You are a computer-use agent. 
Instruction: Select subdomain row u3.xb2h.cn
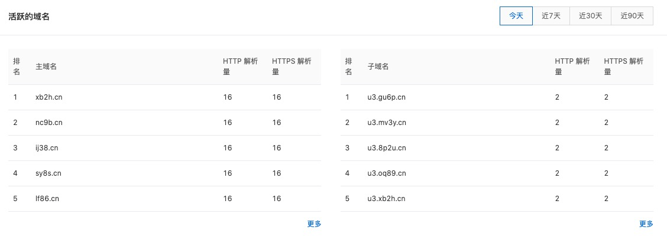[497, 199]
